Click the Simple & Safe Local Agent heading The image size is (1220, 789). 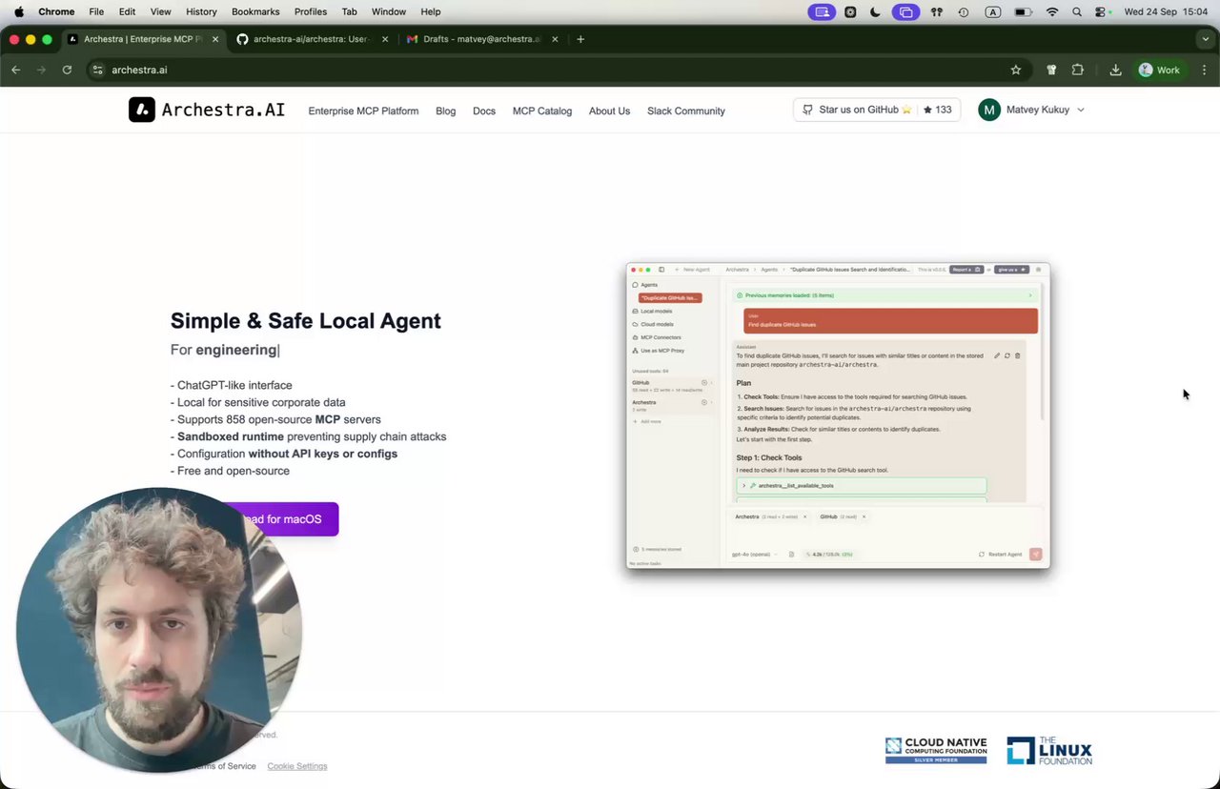pos(305,321)
